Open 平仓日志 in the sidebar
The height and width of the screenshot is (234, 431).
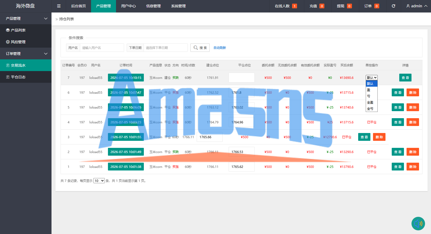tap(26, 77)
